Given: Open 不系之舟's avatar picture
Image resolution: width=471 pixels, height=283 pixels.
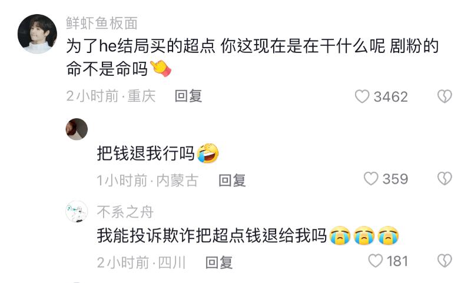Looking at the screenshot, I should click(x=77, y=212).
